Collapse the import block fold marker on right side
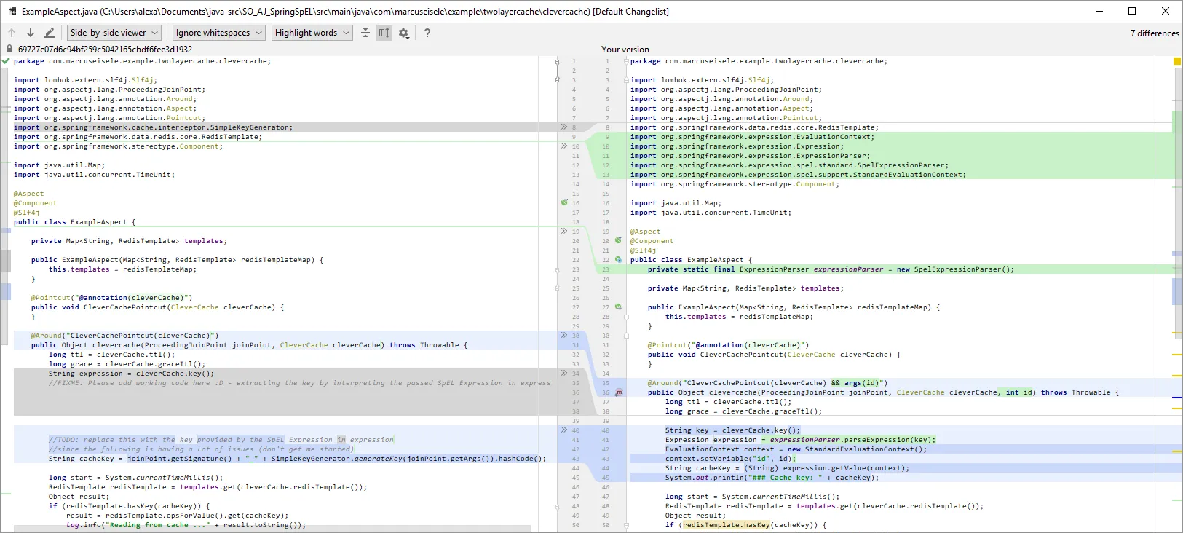This screenshot has width=1183, height=533. 625,80
